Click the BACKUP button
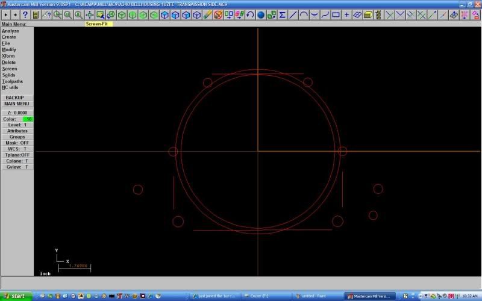 click(x=17, y=98)
